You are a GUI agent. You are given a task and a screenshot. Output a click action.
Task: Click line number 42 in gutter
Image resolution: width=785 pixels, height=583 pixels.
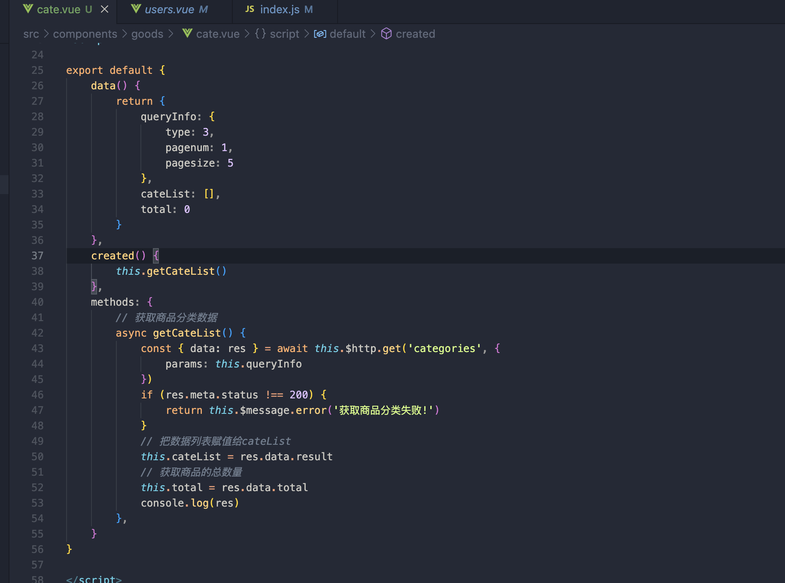[37, 333]
